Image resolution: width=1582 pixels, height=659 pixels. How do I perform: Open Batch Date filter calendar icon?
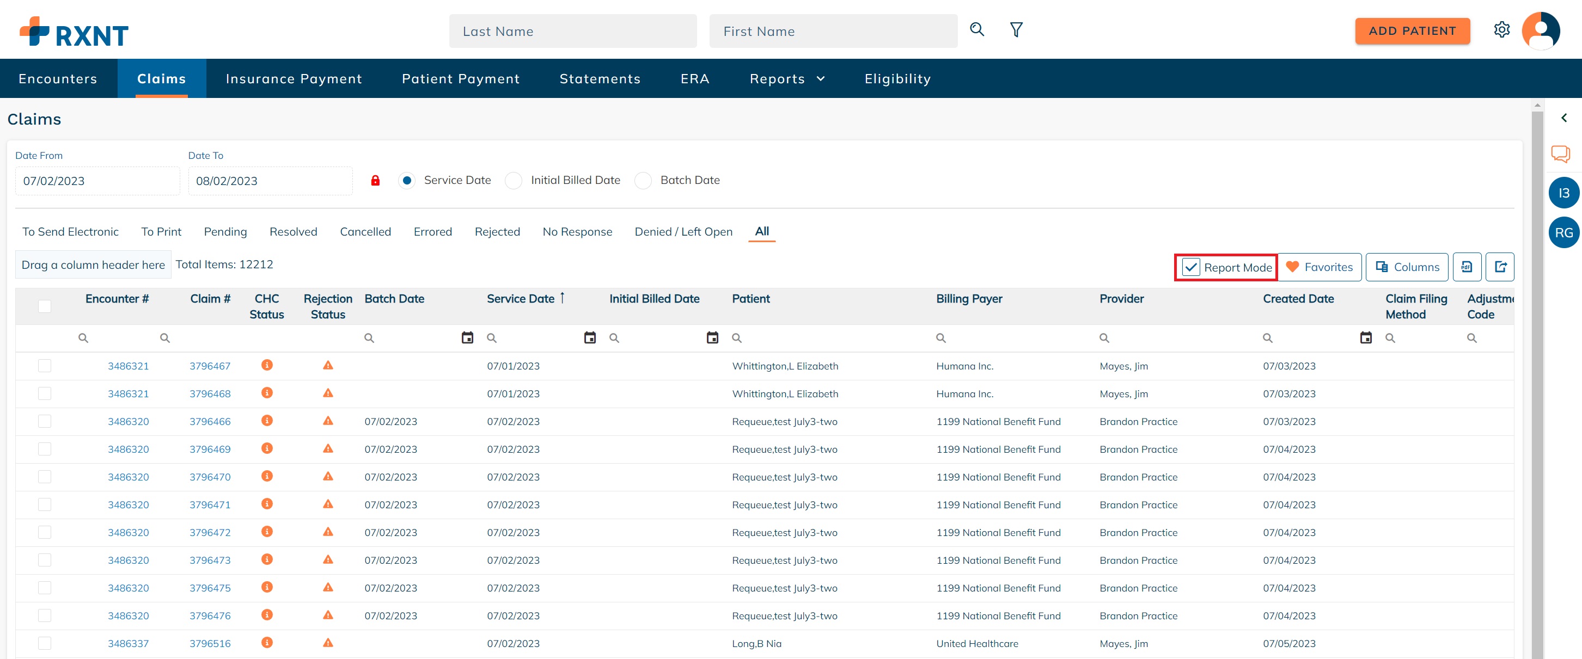click(467, 338)
